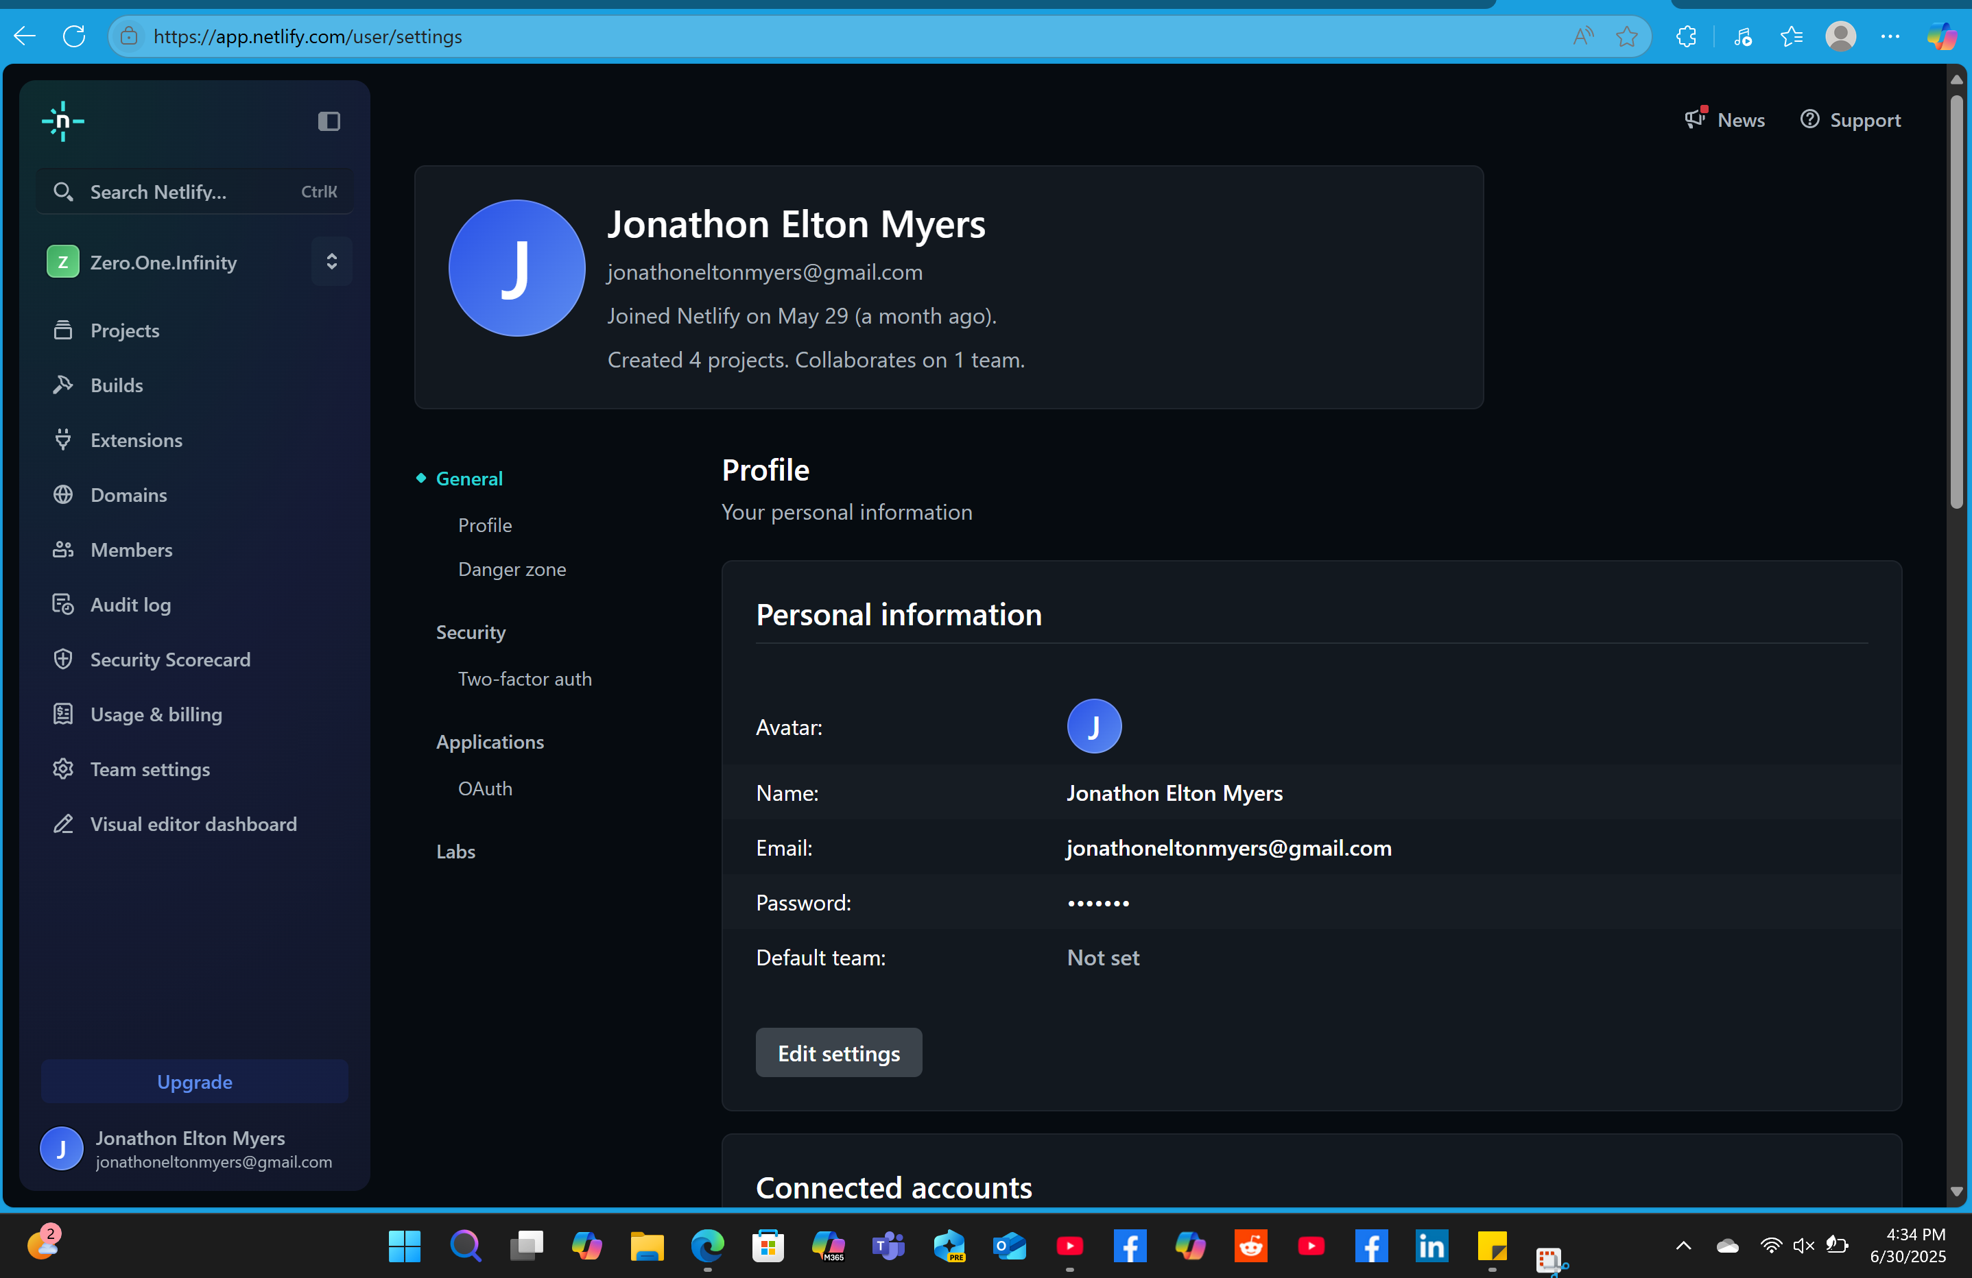Open Domains with the globe icon
1972x1278 pixels.
point(128,494)
